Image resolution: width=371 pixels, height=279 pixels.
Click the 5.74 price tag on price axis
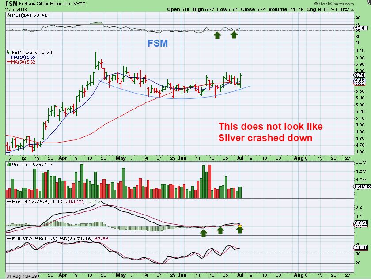coord(360,75)
